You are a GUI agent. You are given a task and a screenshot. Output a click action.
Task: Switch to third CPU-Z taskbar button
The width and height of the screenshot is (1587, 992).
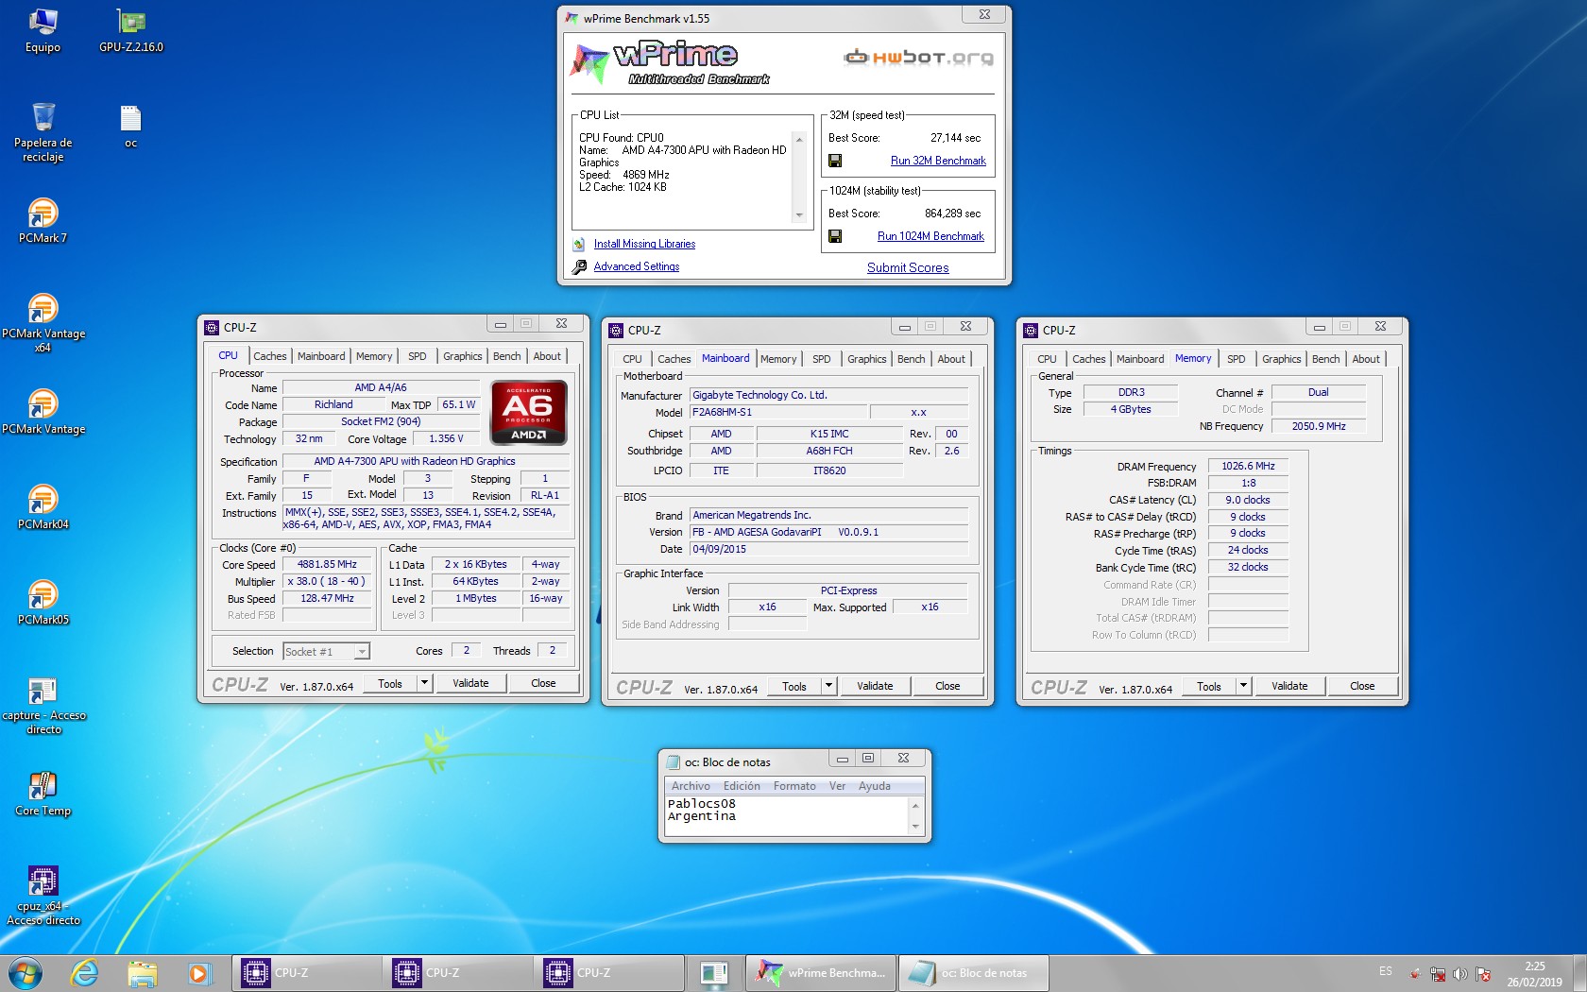coord(609,973)
